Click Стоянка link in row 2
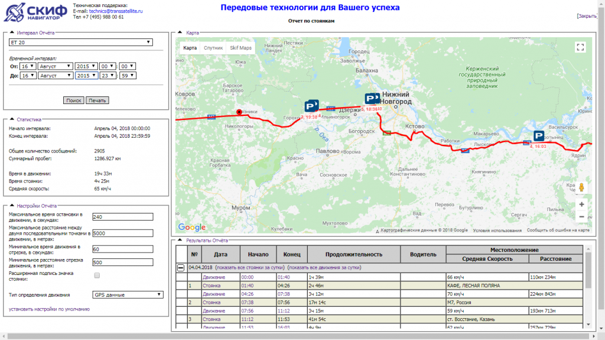 (x=212, y=303)
